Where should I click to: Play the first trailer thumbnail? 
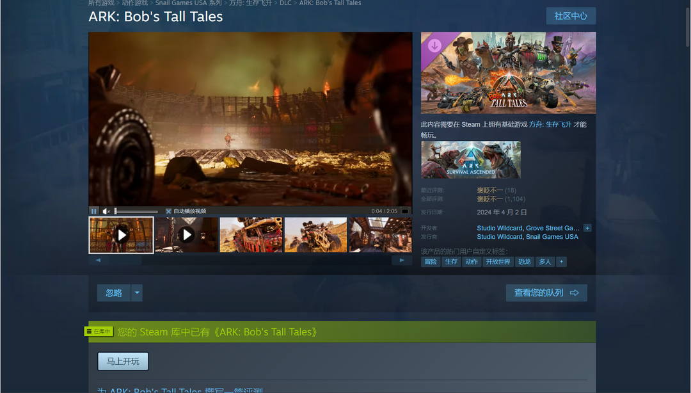(121, 235)
